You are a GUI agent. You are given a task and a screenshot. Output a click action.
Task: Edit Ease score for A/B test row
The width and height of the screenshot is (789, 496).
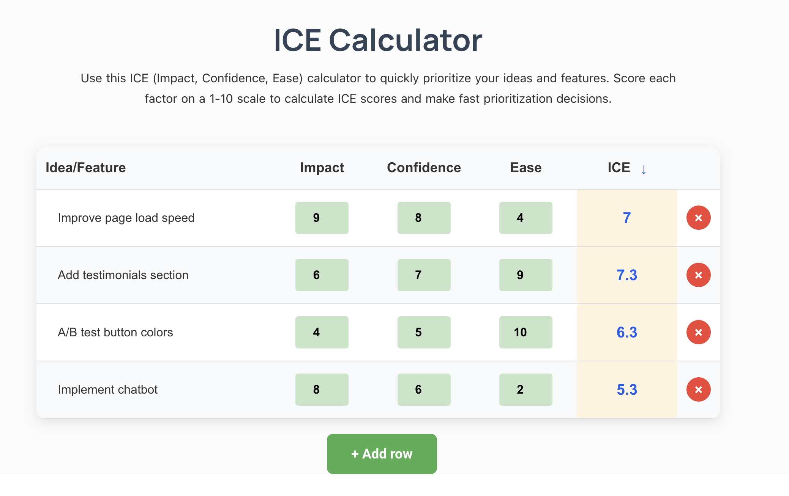(525, 332)
